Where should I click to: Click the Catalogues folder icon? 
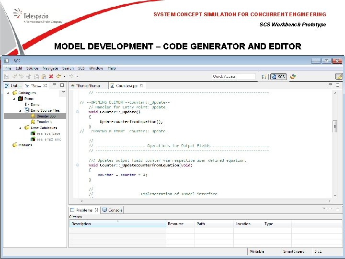pyautogui.click(x=15, y=93)
